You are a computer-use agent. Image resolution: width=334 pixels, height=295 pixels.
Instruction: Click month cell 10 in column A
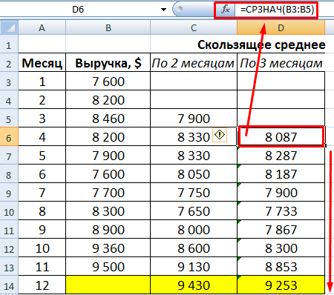[x=42, y=248]
